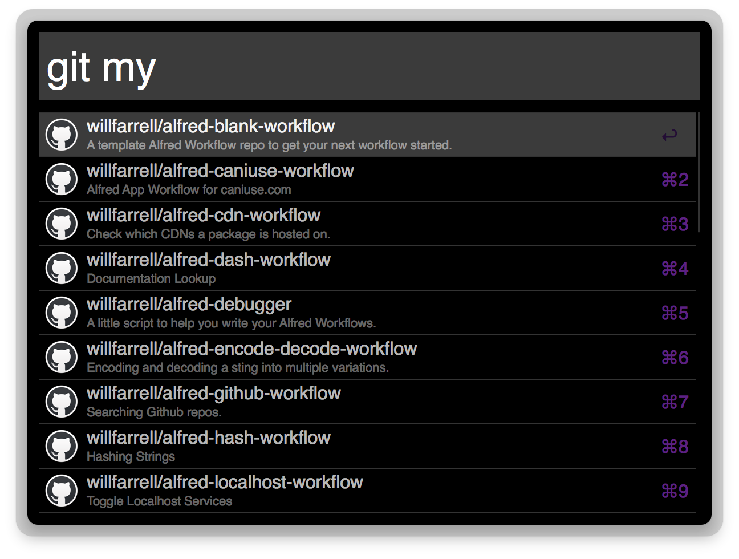Click GitHub icon for alfred-debugger

click(62, 313)
